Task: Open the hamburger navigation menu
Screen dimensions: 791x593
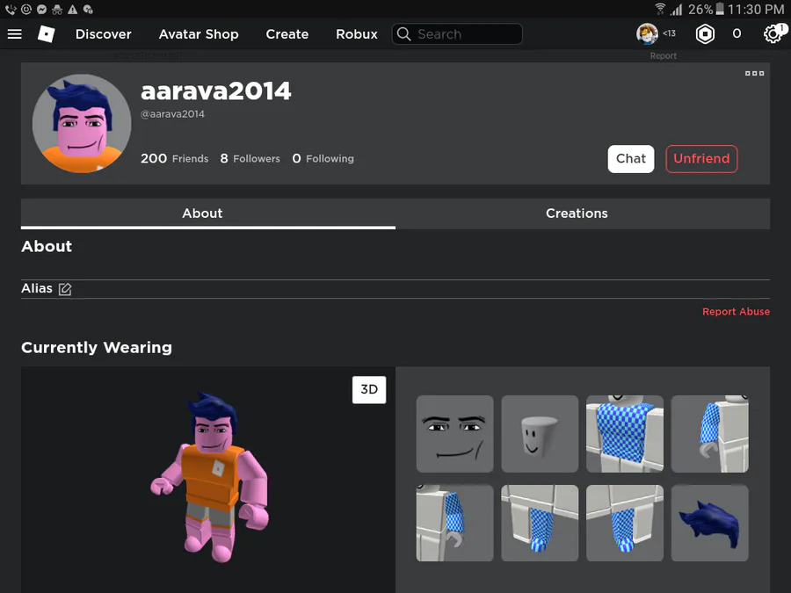Action: point(15,33)
